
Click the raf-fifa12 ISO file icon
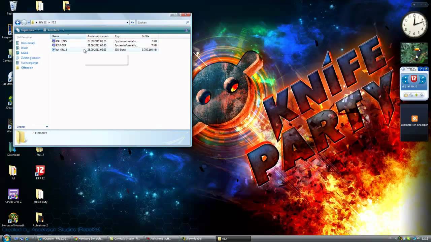pyautogui.click(x=54, y=50)
